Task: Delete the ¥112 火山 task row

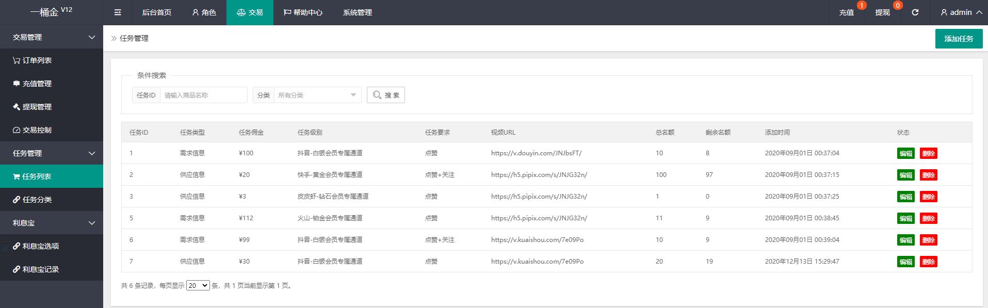Action: 929,218
